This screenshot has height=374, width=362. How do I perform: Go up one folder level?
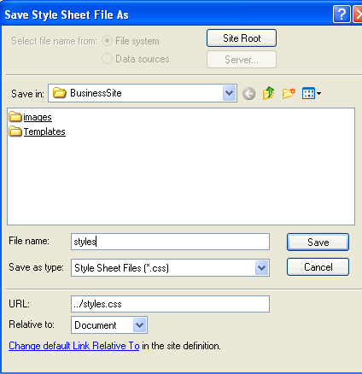[x=268, y=93]
